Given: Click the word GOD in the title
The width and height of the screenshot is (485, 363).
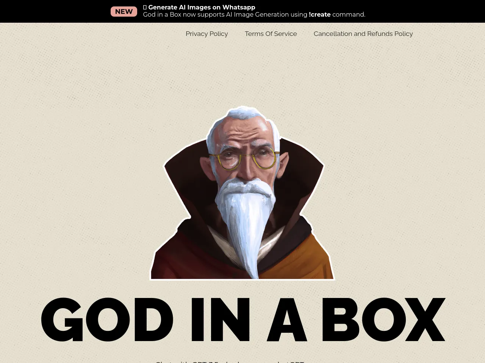Looking at the screenshot, I should [107, 320].
